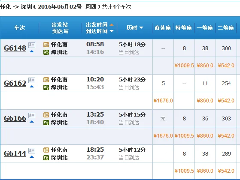Open train G6144 details link
Screen dimensions: 240x180
[15, 153]
